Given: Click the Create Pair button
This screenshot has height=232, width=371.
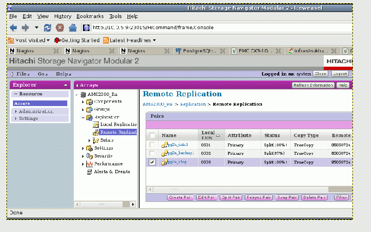Looking at the screenshot, I should [x=180, y=198].
